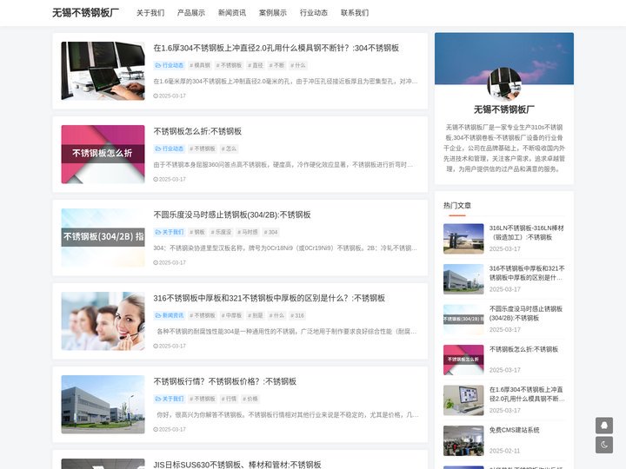626x469 pixels.
Task: Open the 联系我们 nav menu
Action: tap(355, 13)
